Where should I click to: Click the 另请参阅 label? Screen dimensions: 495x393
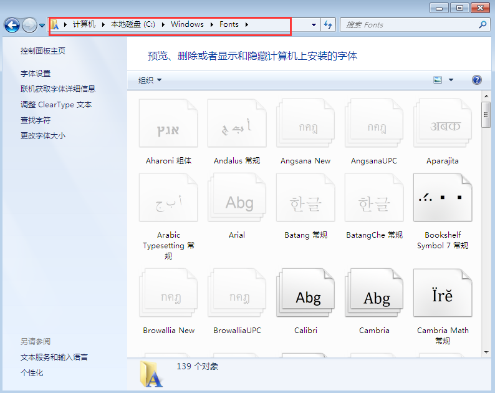pos(36,341)
